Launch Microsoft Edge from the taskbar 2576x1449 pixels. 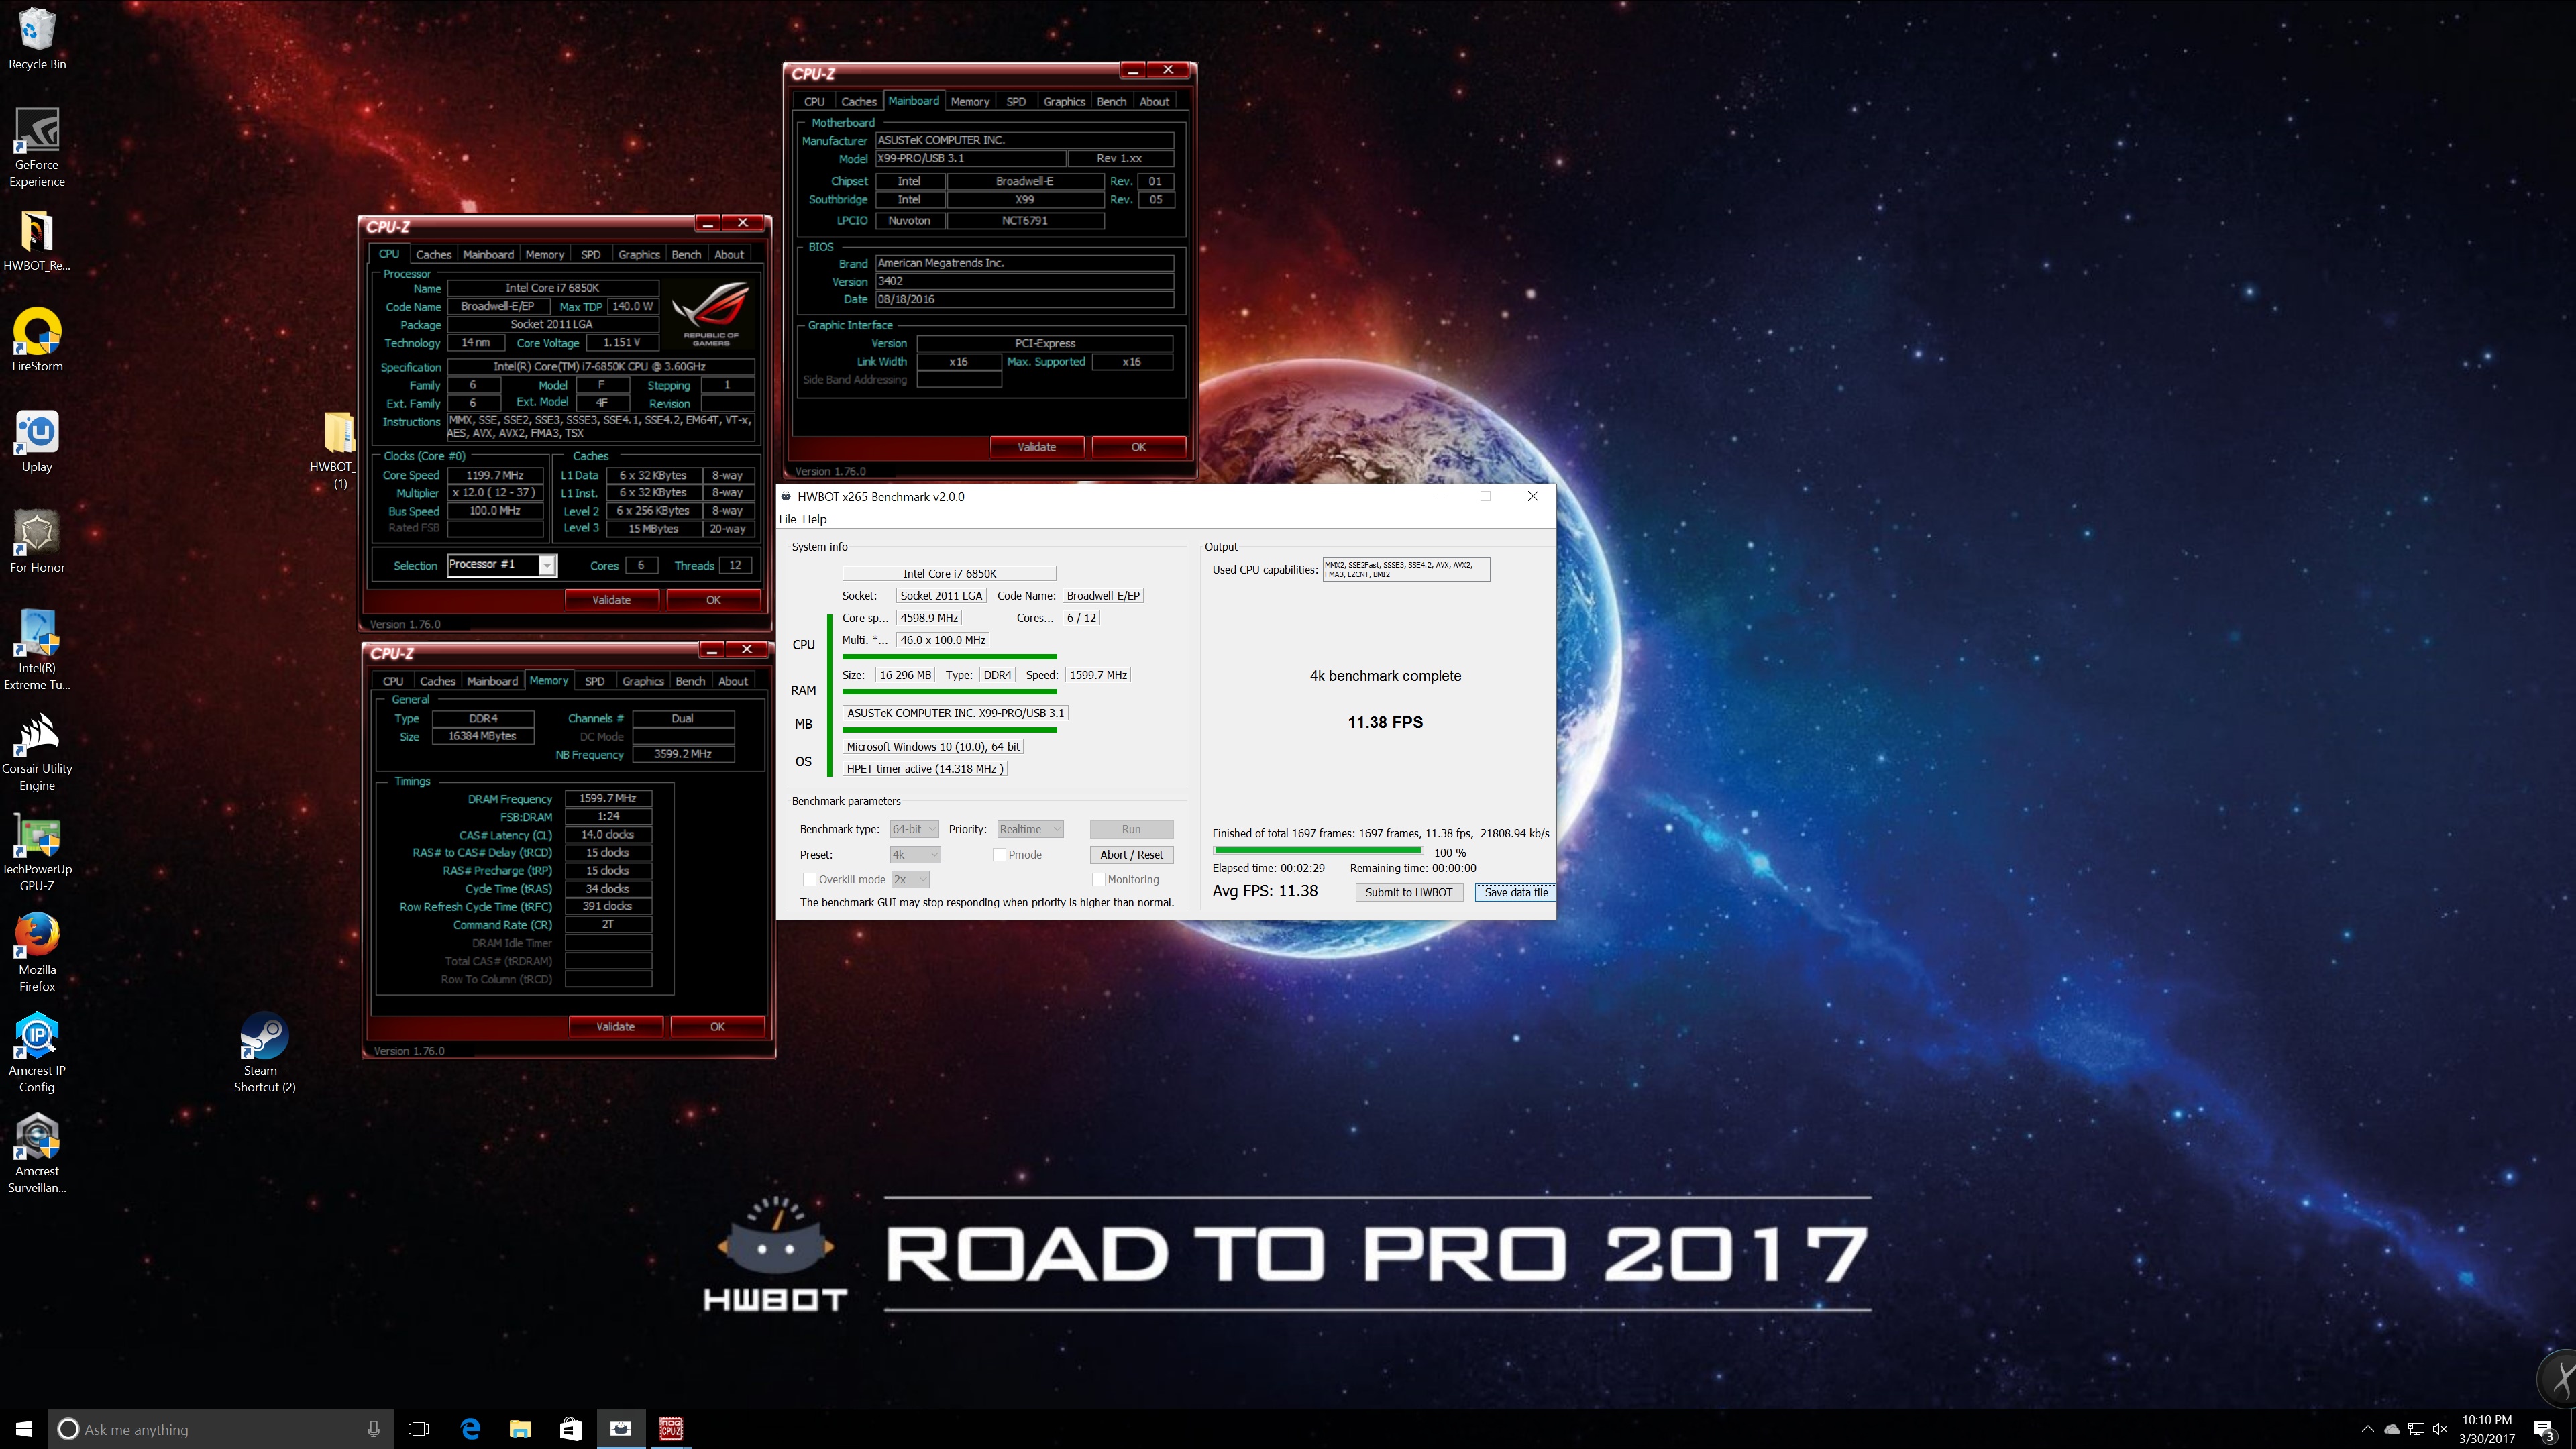click(x=470, y=1429)
